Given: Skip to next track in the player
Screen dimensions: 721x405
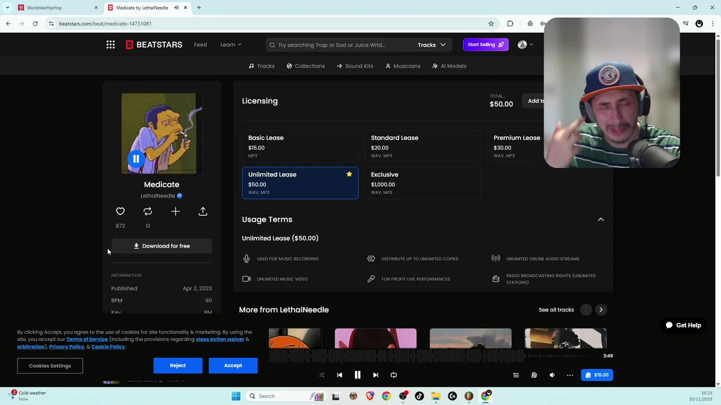Looking at the screenshot, I should tap(375, 375).
